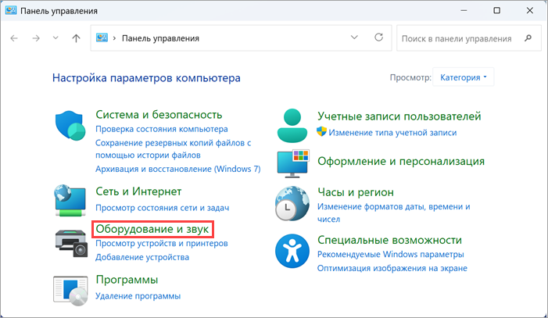
Task: Refresh the Control Panel view
Action: [x=379, y=38]
